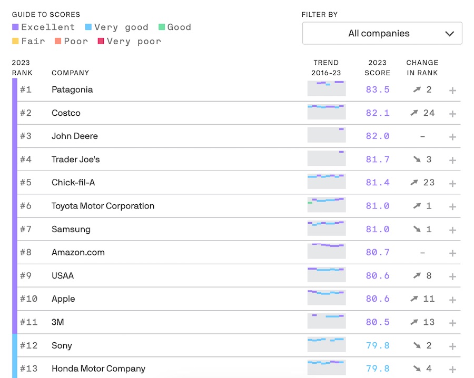Click plus icon next to Apple
This screenshot has width=474, height=378.
pyautogui.click(x=452, y=300)
